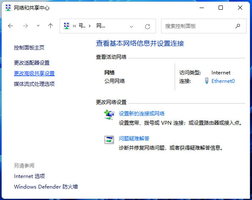Click the search magnifier icon
The image size is (252, 200).
pos(238,26)
